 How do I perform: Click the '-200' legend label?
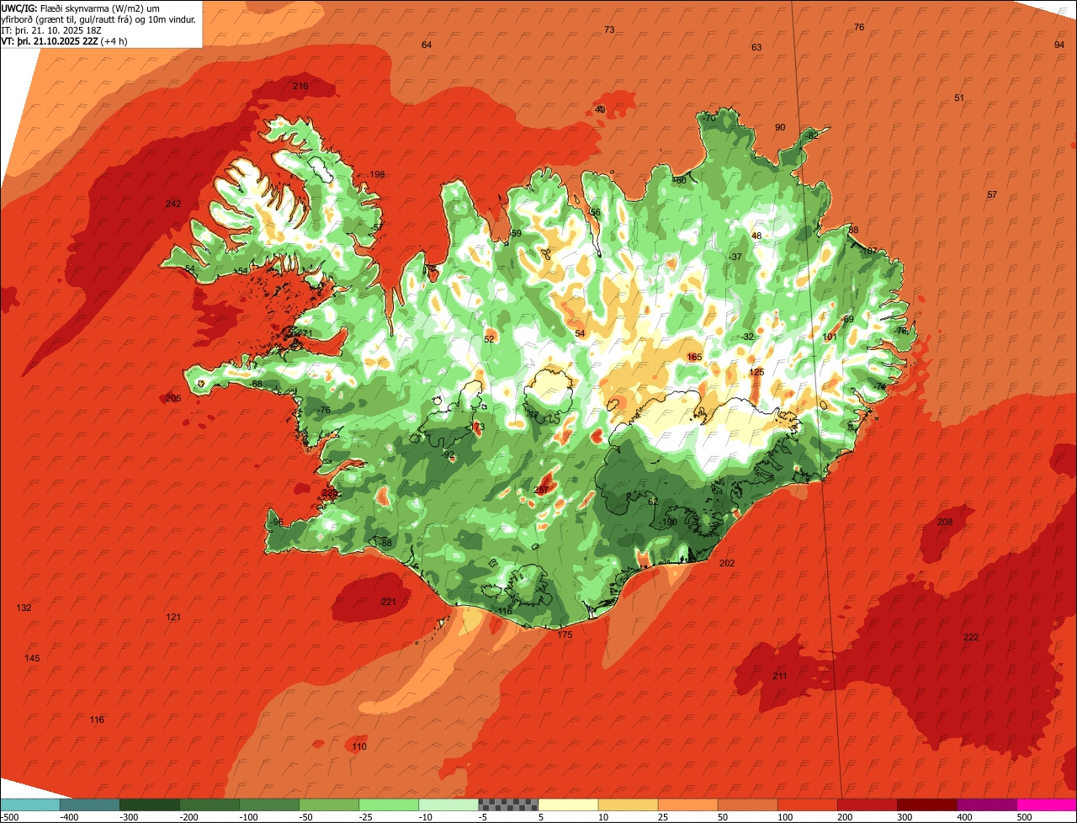(x=188, y=817)
